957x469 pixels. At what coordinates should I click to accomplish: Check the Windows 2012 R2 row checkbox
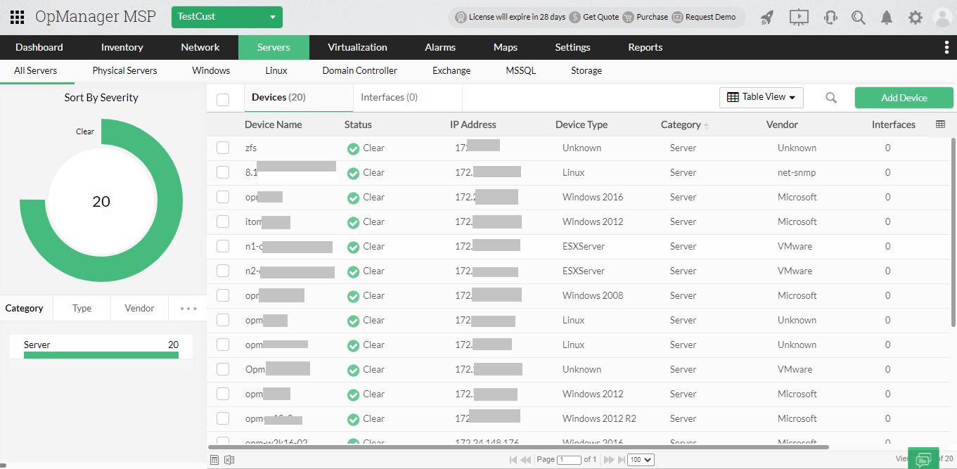(223, 418)
